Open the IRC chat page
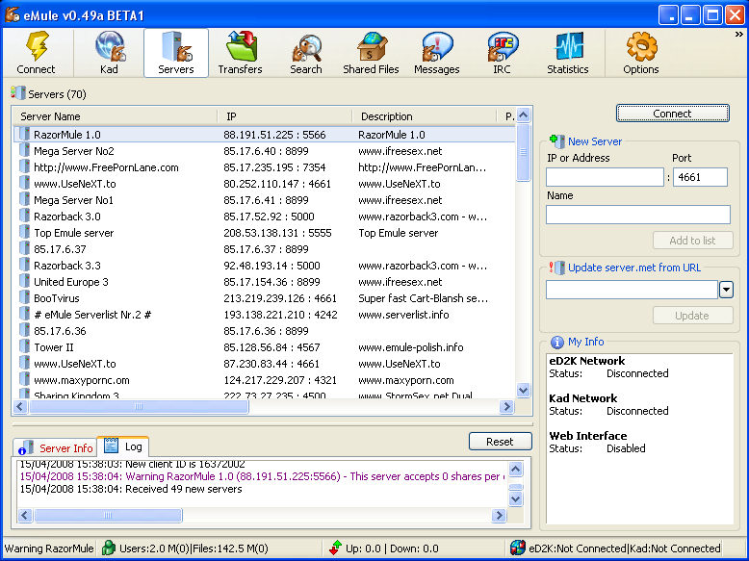 coord(502,53)
